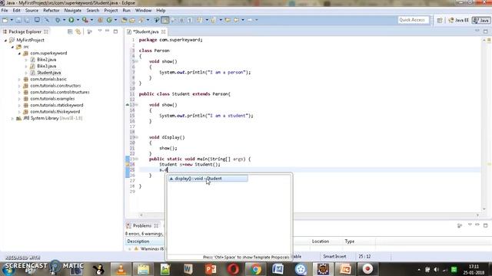Select the Problems view tab
Screen dimensions: 492x276
click(141, 225)
